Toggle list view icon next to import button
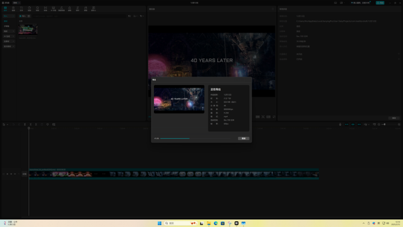Image resolution: width=403 pixels, height=227 pixels. point(29,16)
